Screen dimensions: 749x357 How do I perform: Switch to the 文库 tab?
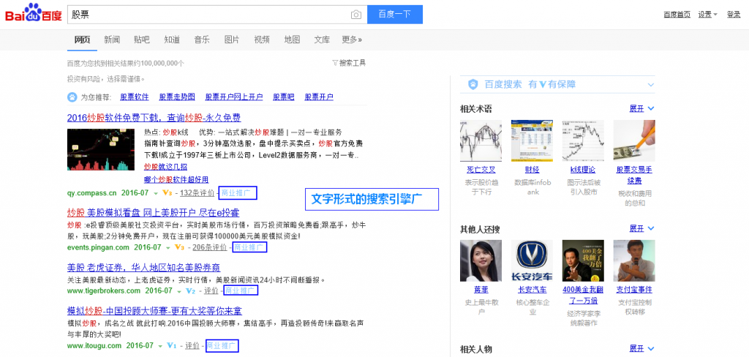322,40
